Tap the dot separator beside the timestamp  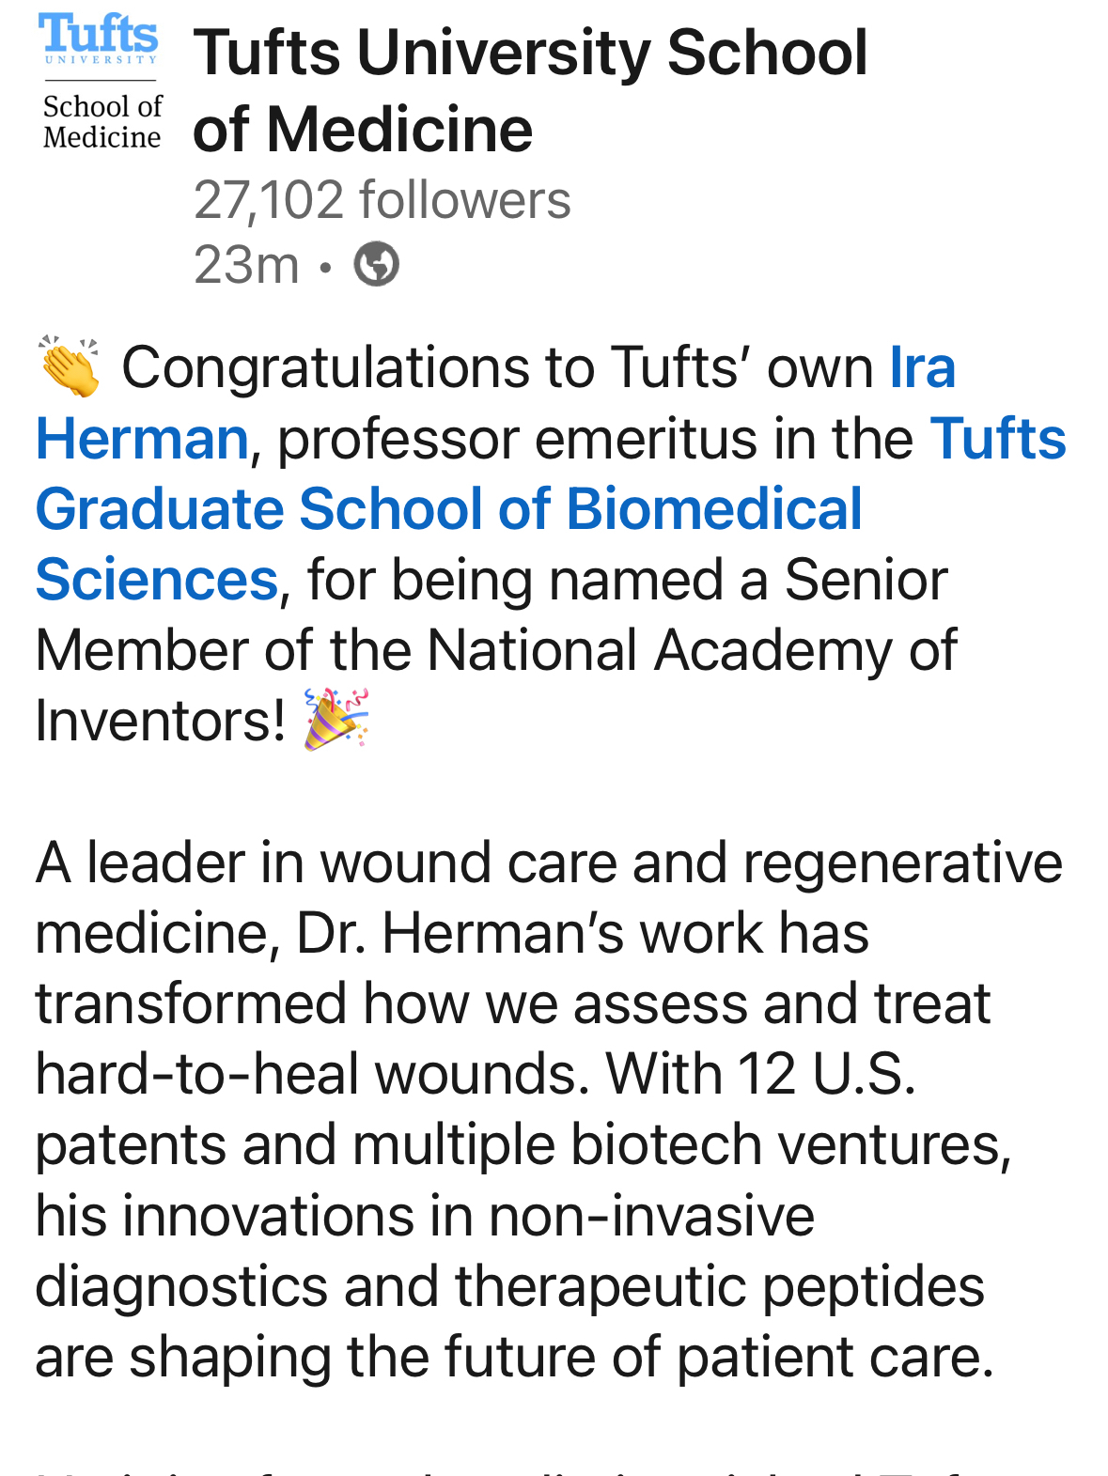325,266
